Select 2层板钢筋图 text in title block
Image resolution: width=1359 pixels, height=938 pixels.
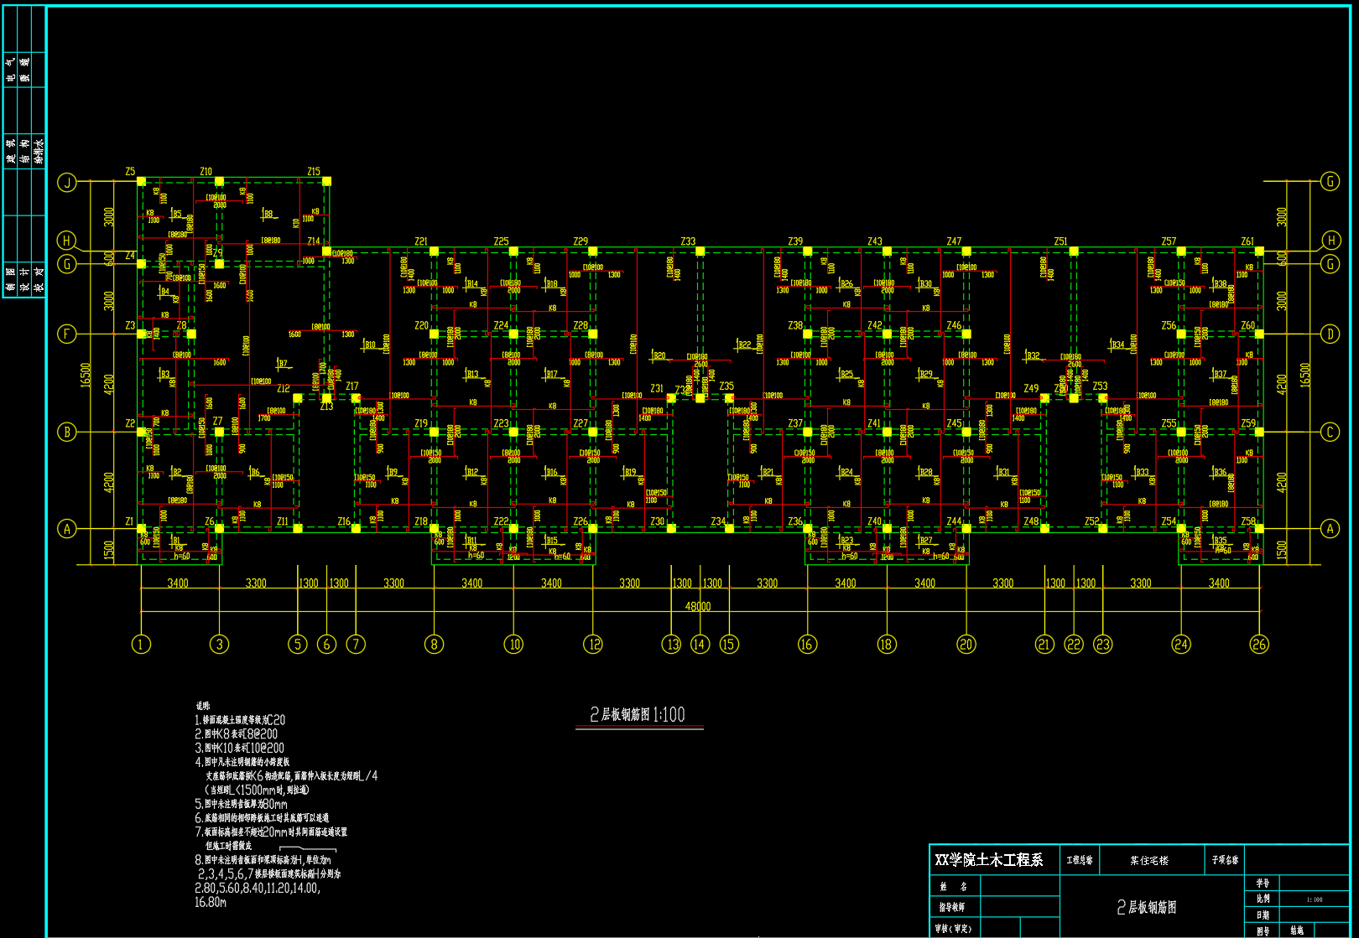click(x=1146, y=907)
